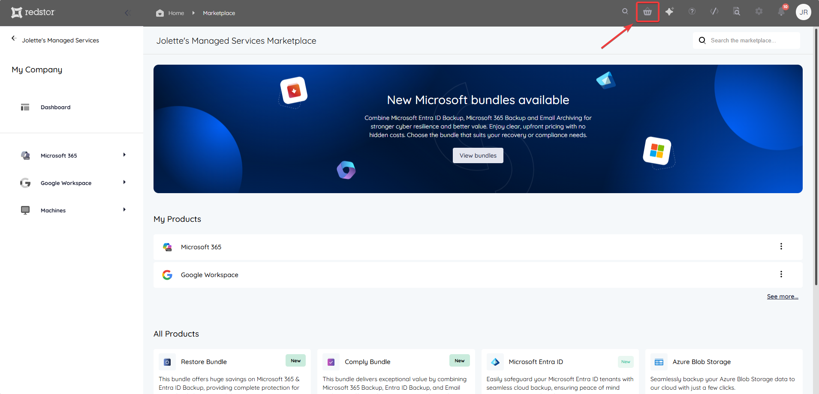The width and height of the screenshot is (819, 394).
Task: Open notifications bell with badge
Action: tap(782, 11)
